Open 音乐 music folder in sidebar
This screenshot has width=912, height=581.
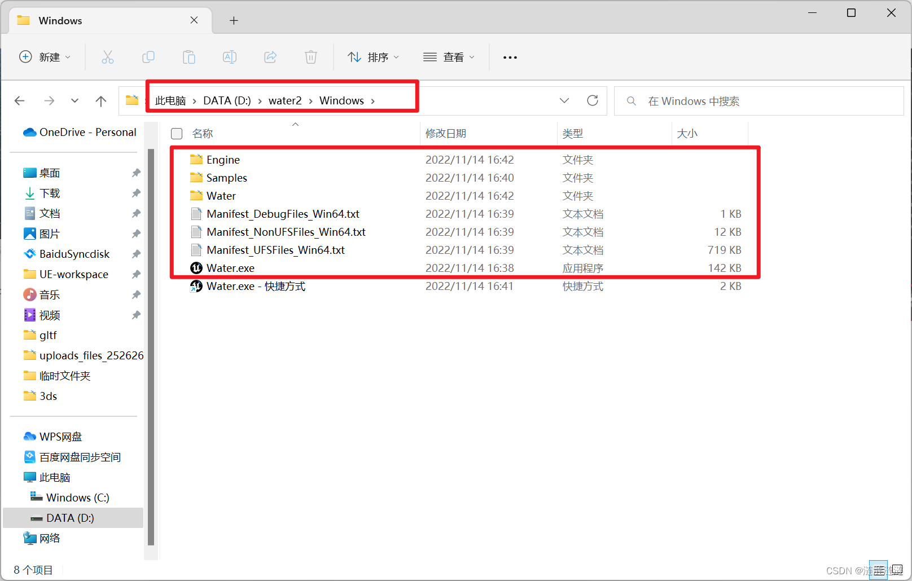coord(42,294)
